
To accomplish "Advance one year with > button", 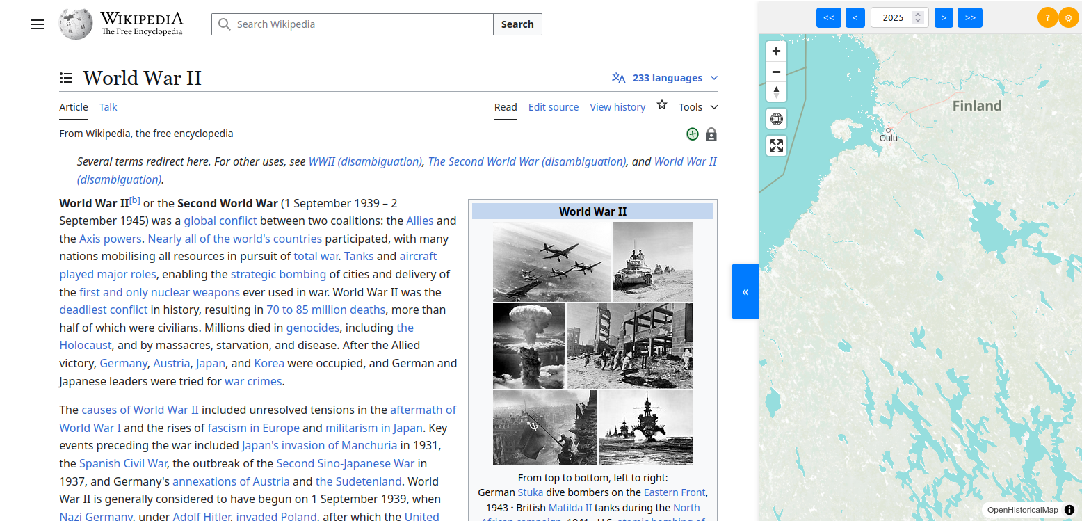I will click(944, 17).
